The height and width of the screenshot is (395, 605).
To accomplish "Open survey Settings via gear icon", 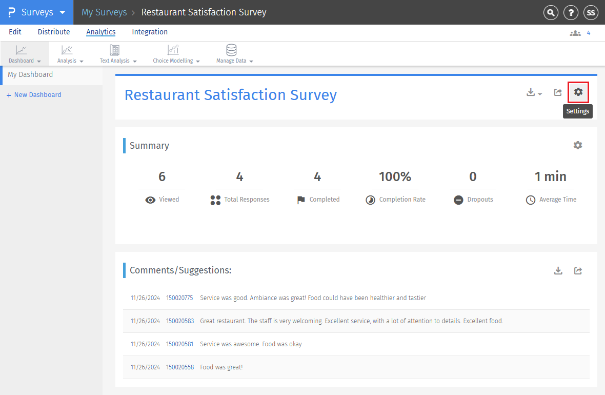I will [x=578, y=92].
